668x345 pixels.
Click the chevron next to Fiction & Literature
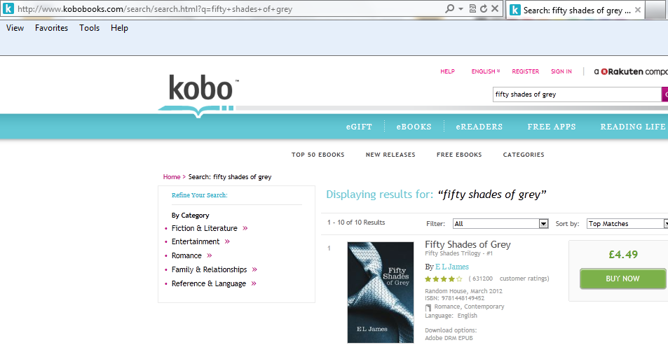245,228
